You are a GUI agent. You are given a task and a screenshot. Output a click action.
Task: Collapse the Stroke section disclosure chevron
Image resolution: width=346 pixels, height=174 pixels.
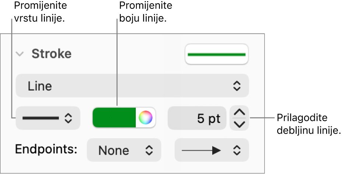pyautogui.click(x=20, y=54)
